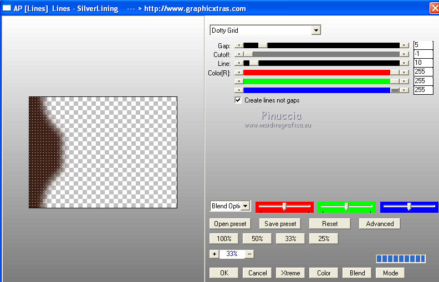Zoom in with the plus button
This screenshot has width=439, height=282.
(x=214, y=254)
